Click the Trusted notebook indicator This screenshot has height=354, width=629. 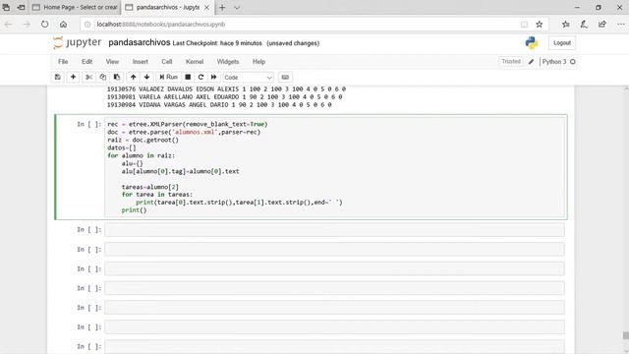(x=511, y=61)
